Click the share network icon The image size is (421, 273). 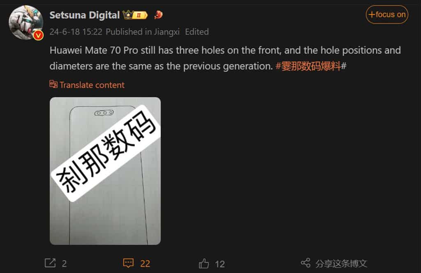[305, 263]
